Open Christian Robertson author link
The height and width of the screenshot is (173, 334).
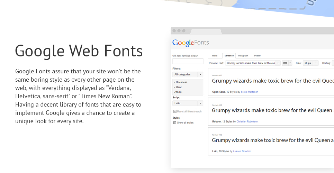(247, 122)
